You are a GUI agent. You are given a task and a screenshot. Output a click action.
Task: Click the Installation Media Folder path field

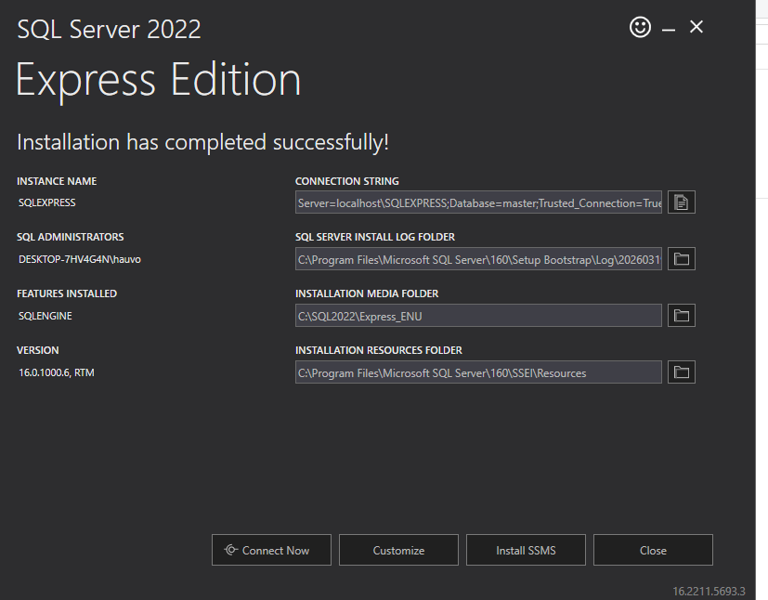click(x=478, y=316)
